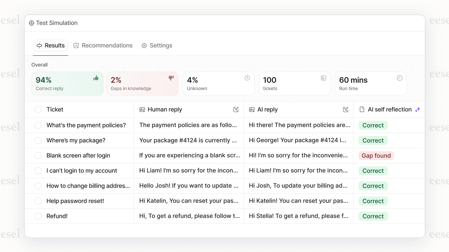Click the ticket icon on the 100 tickets card

click(323, 78)
